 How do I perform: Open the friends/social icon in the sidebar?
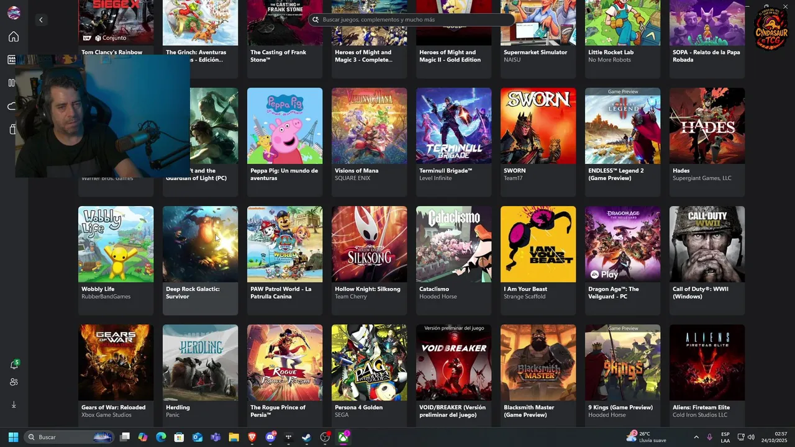point(14,382)
